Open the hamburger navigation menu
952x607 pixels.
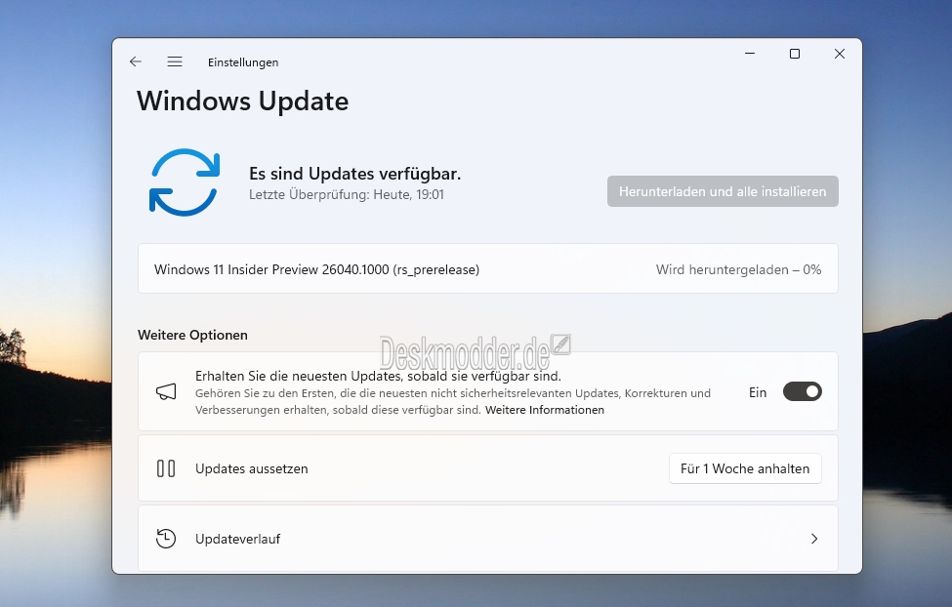[x=175, y=61]
